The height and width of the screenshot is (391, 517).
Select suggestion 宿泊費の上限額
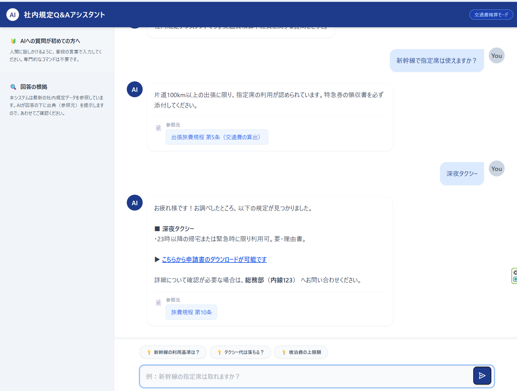(x=301, y=352)
